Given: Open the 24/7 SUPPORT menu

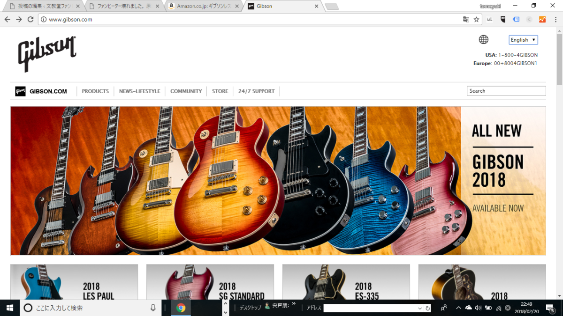Looking at the screenshot, I should tap(256, 91).
